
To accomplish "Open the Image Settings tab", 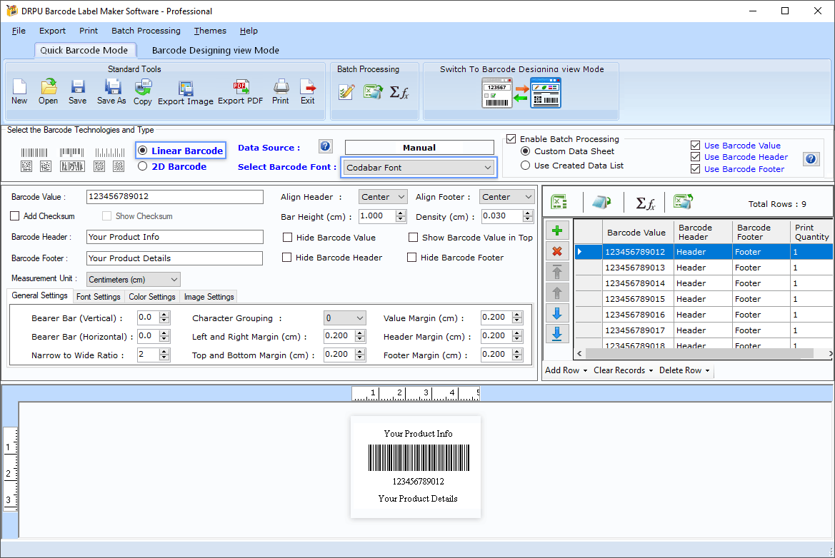I will (209, 297).
